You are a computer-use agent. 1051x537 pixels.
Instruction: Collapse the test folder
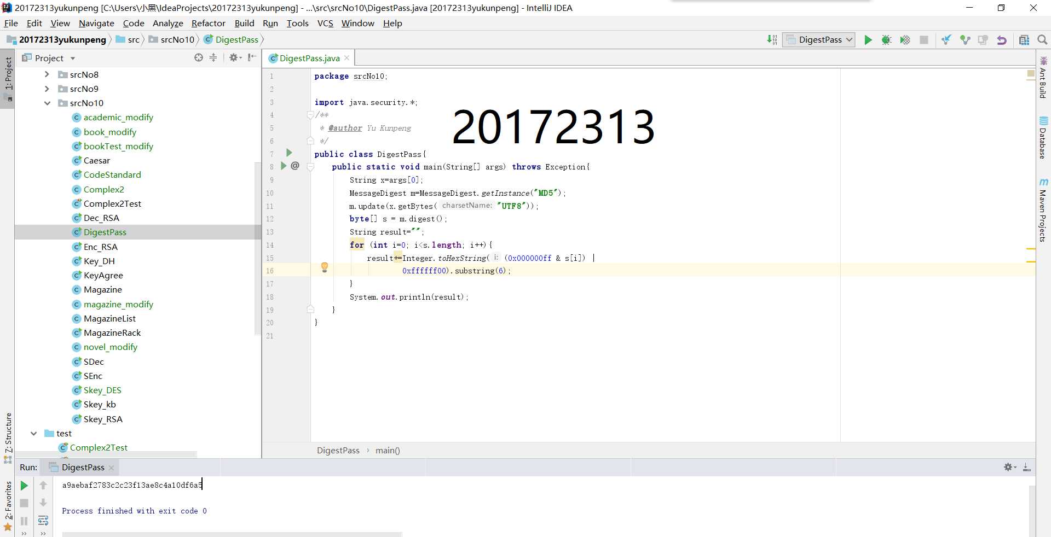pos(33,433)
